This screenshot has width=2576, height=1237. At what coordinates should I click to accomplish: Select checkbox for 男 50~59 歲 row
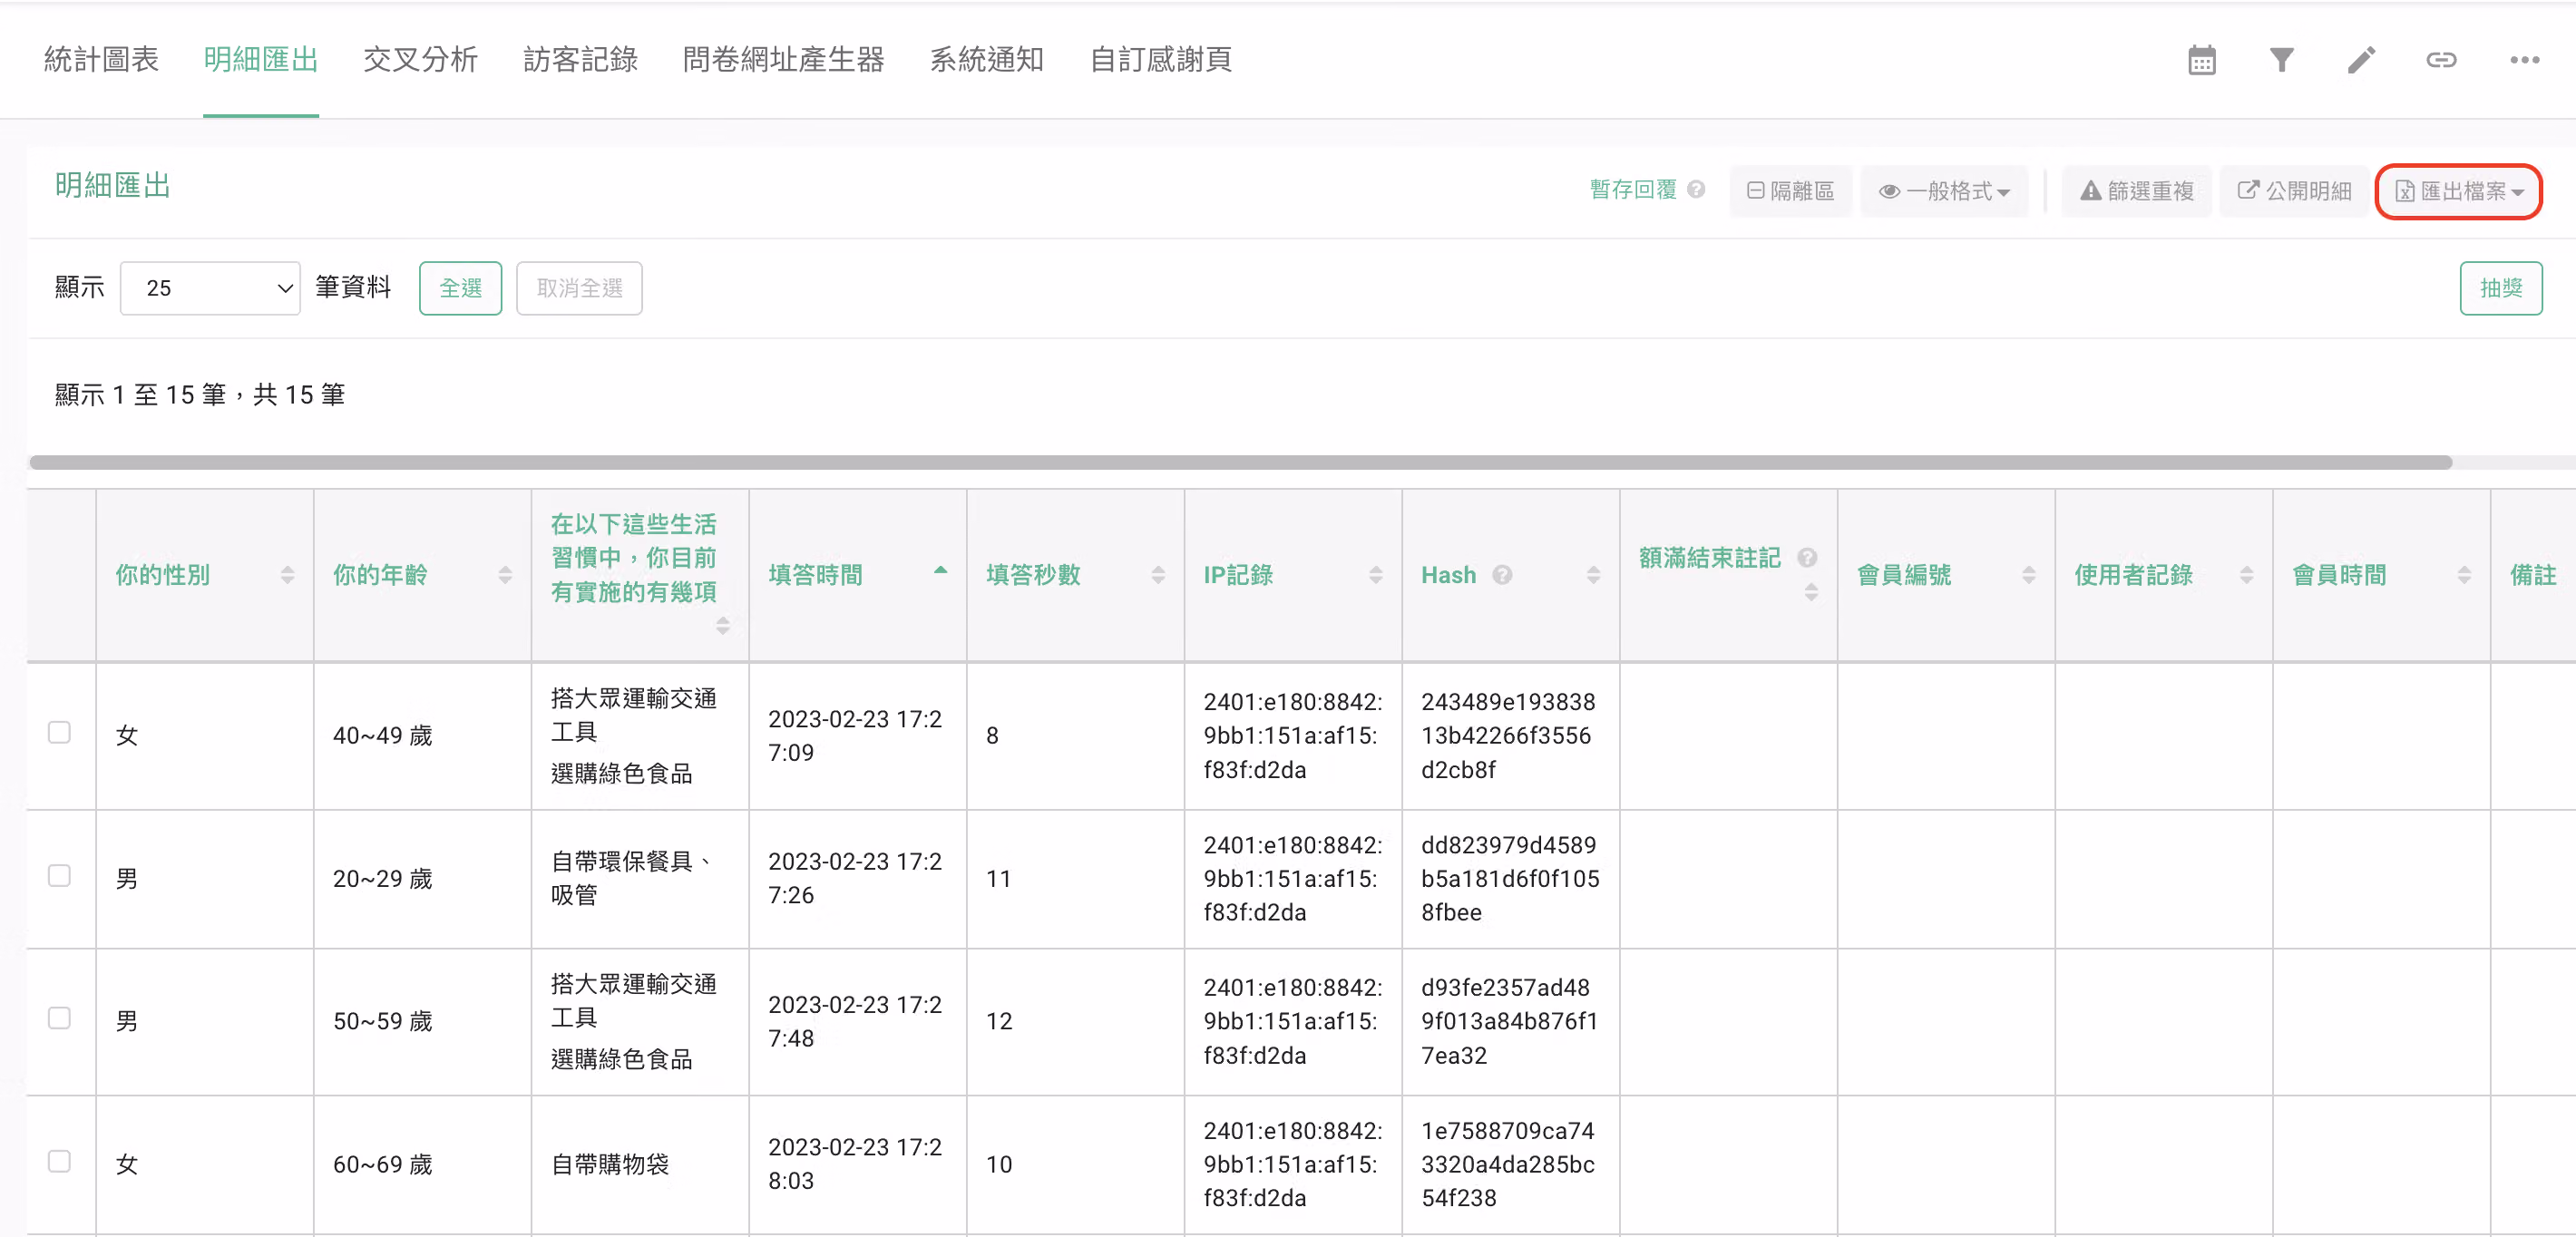pyautogui.click(x=60, y=1018)
